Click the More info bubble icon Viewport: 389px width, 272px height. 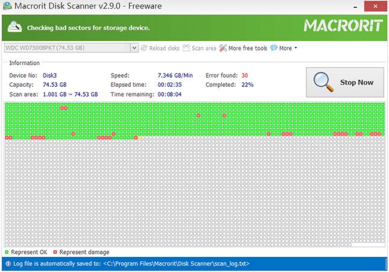[274, 48]
